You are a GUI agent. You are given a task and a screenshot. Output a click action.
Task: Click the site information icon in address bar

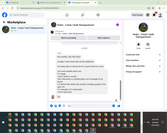(x=18, y=8)
